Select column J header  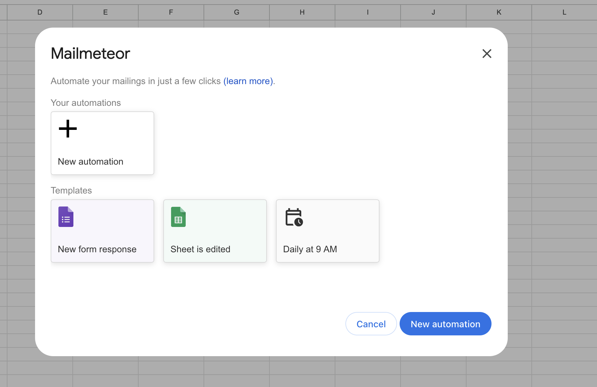(433, 12)
